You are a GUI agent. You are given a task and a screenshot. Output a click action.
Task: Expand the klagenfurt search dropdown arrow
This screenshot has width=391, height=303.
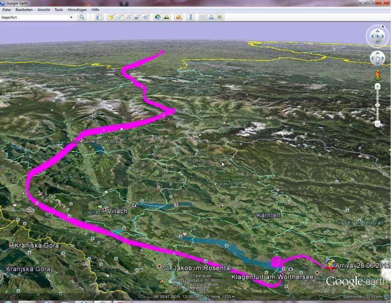(71, 17)
